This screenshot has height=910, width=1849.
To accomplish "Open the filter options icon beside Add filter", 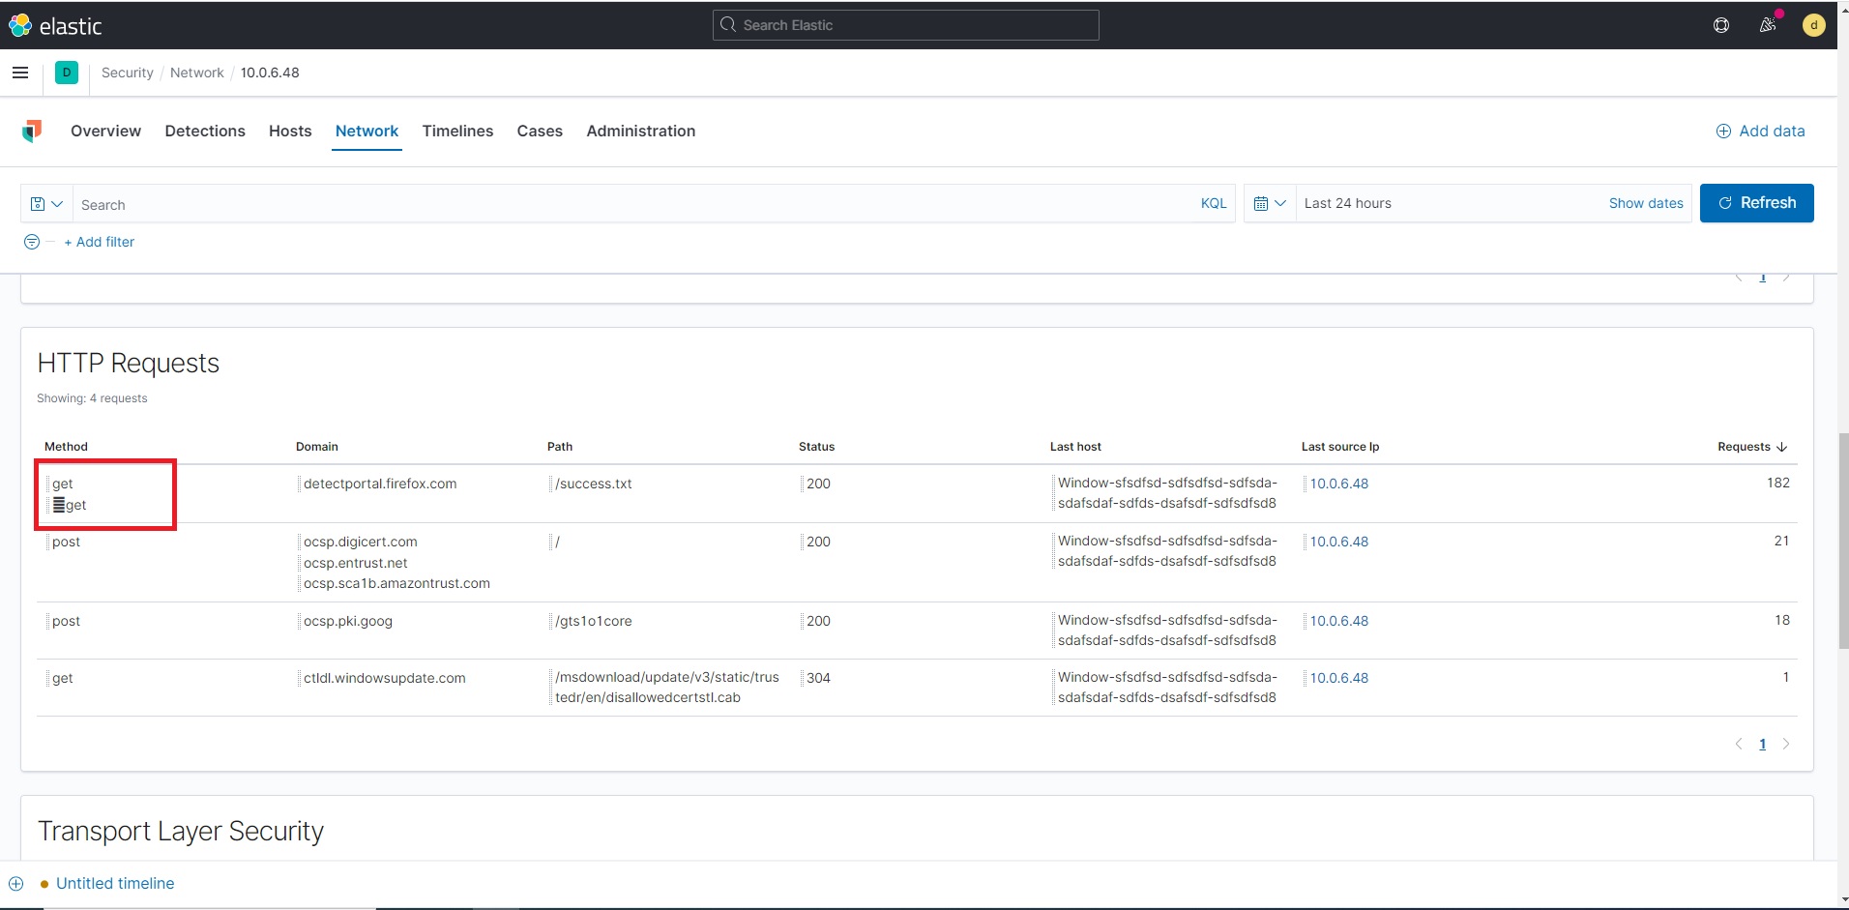I will 31,242.
